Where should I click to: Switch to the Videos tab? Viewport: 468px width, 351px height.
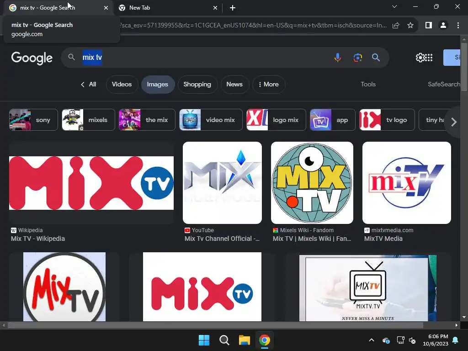coord(122,85)
